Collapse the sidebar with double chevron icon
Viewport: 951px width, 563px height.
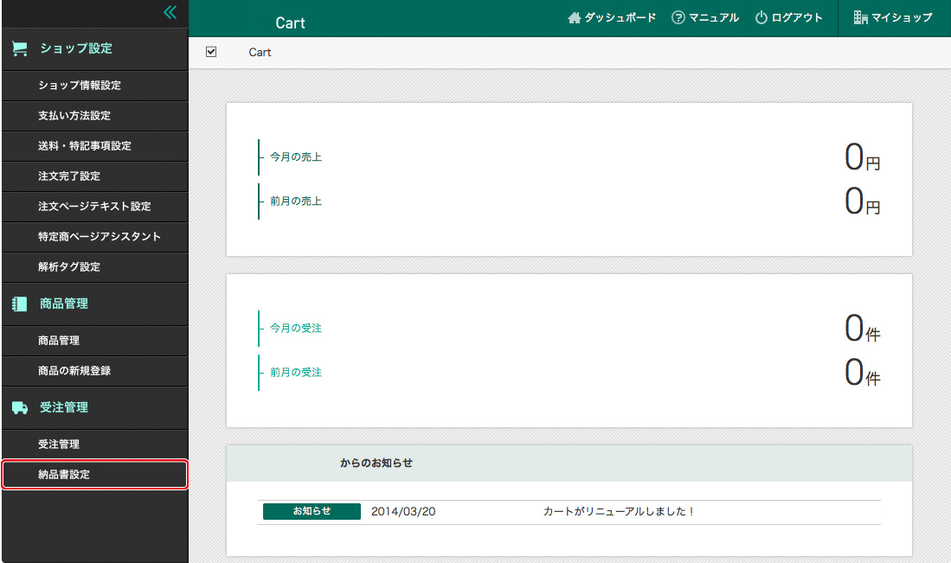(x=170, y=12)
